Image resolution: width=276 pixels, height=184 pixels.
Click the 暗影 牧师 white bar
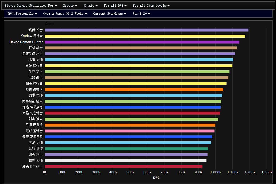pyautogui.click(x=126, y=160)
